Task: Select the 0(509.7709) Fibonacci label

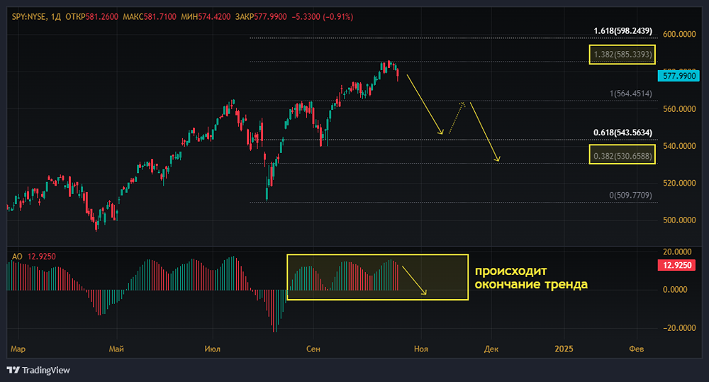Action: pos(630,196)
